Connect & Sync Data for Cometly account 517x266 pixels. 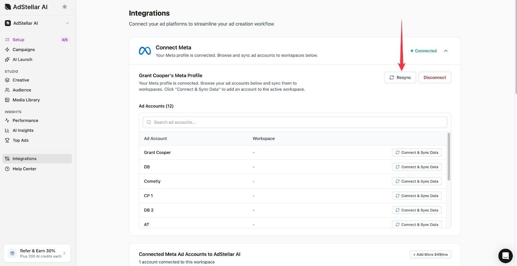417,182
